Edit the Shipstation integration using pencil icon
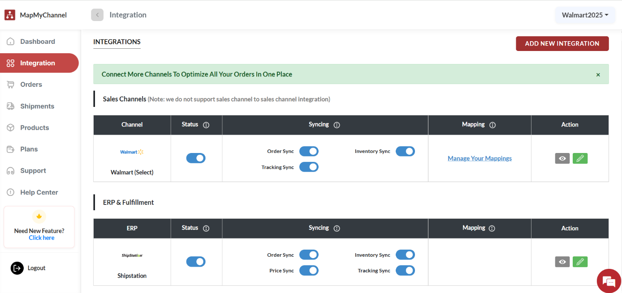 (x=580, y=261)
